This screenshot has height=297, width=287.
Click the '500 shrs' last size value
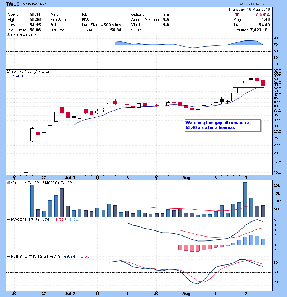tap(112, 25)
